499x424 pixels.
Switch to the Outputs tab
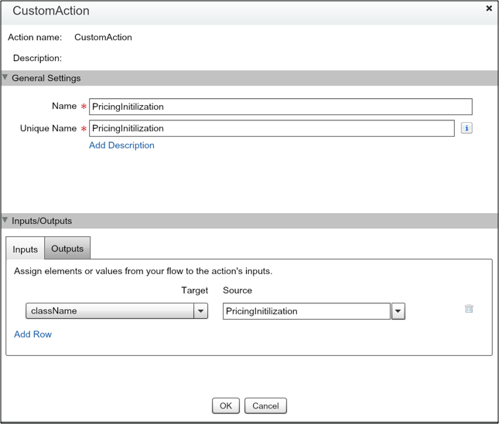coord(67,249)
